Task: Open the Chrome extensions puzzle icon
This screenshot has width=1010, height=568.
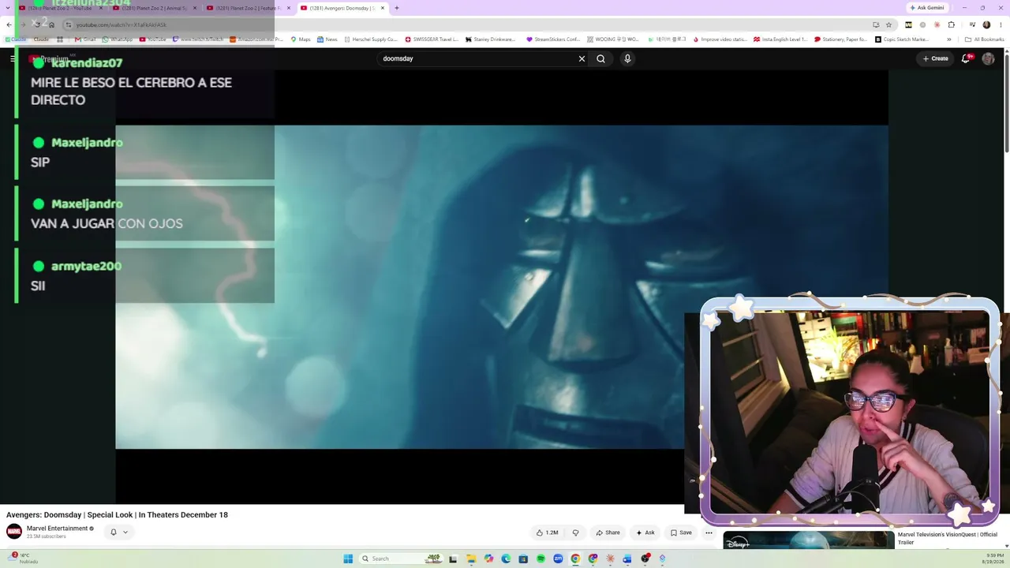Action: click(951, 24)
